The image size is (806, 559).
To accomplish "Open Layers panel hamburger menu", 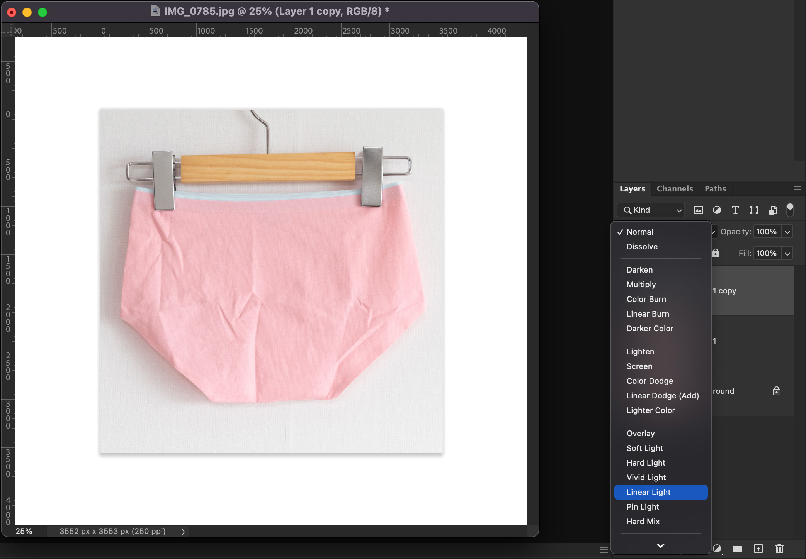I will point(797,189).
